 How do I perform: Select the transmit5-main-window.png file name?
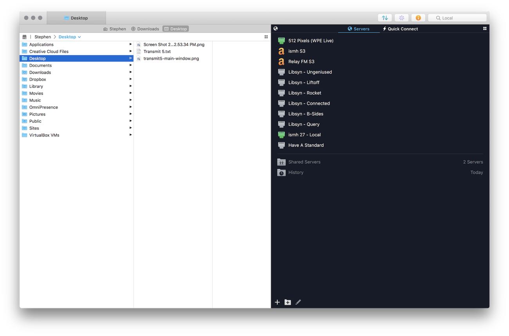(x=171, y=59)
